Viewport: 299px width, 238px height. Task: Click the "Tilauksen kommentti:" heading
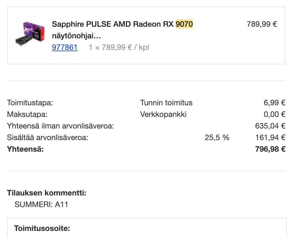click(47, 193)
